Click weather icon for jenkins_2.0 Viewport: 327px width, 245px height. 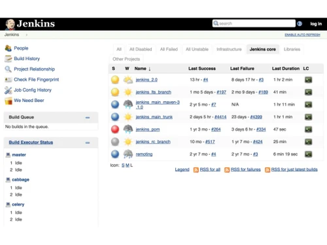(128, 80)
